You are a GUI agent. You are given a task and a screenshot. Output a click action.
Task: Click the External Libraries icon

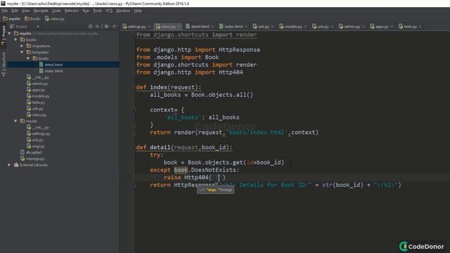point(16,165)
